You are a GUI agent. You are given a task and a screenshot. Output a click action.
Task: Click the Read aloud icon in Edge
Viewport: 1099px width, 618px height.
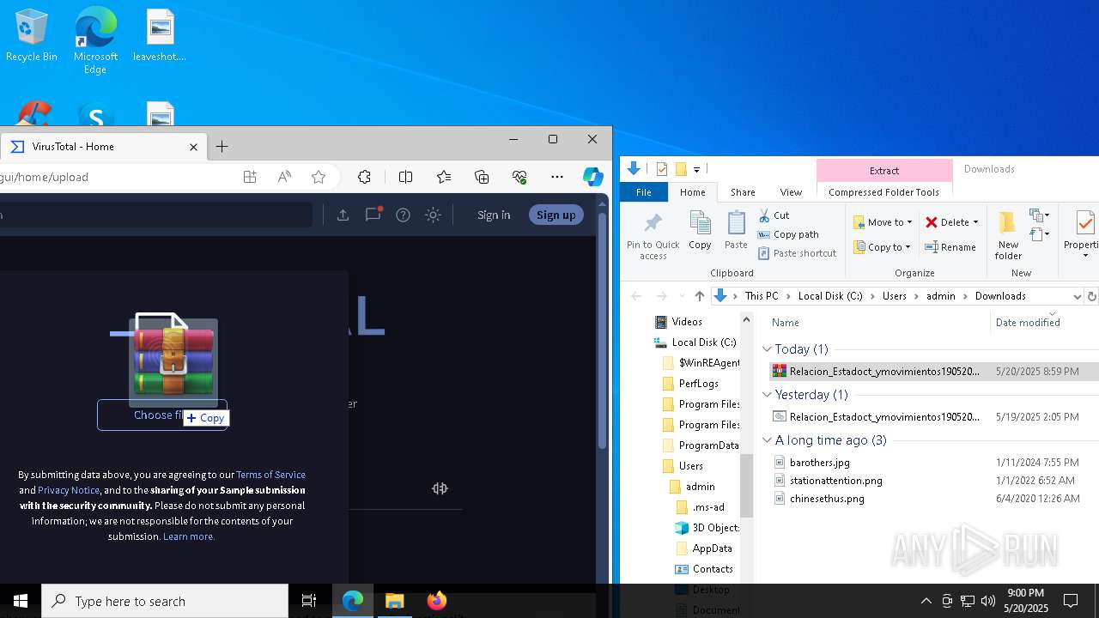pos(284,177)
